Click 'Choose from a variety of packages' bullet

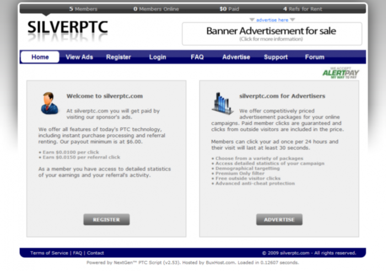click(x=258, y=159)
